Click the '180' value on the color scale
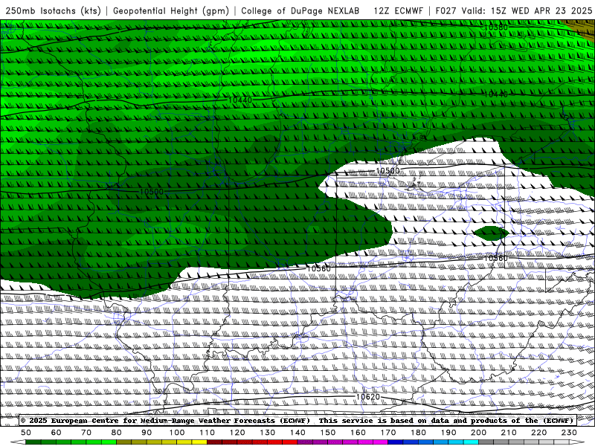 tap(418, 433)
